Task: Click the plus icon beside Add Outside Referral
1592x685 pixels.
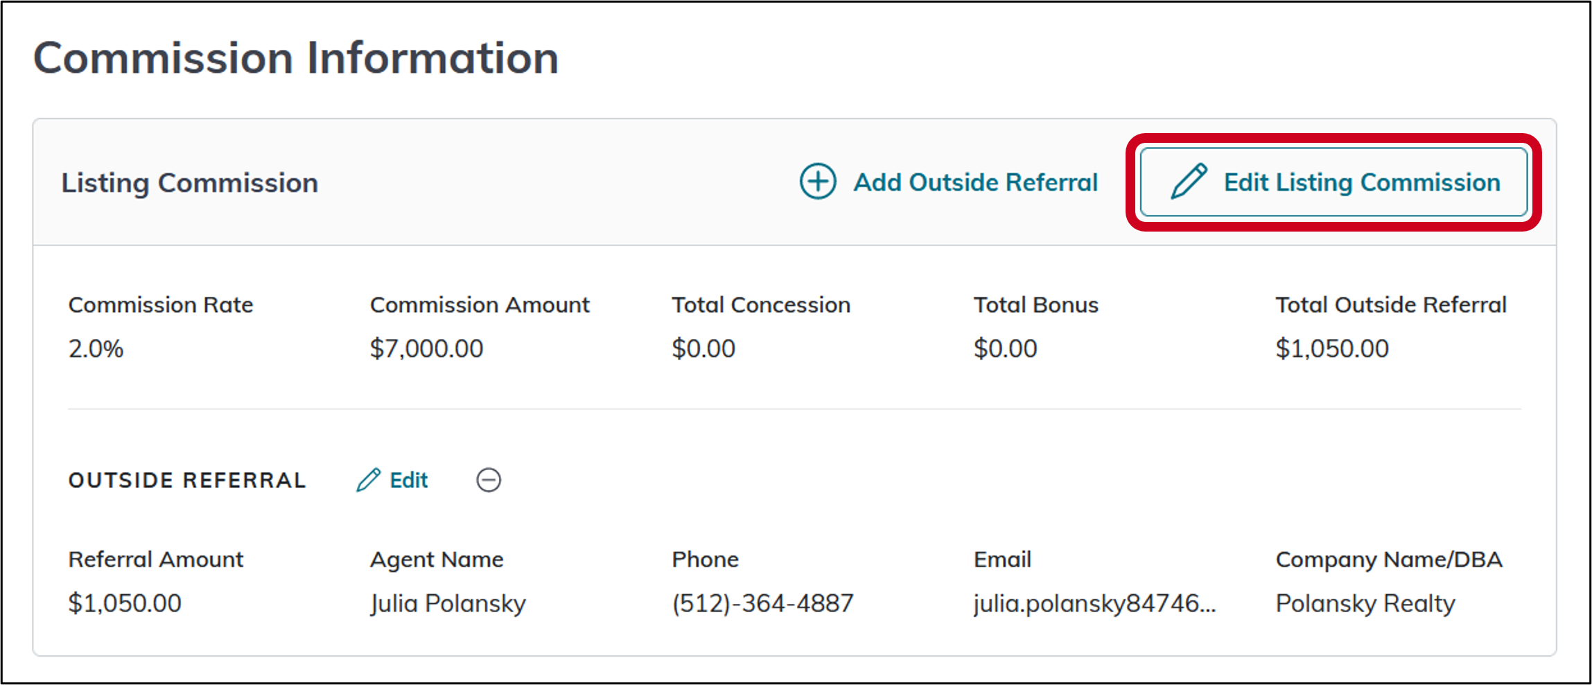Action: click(818, 182)
